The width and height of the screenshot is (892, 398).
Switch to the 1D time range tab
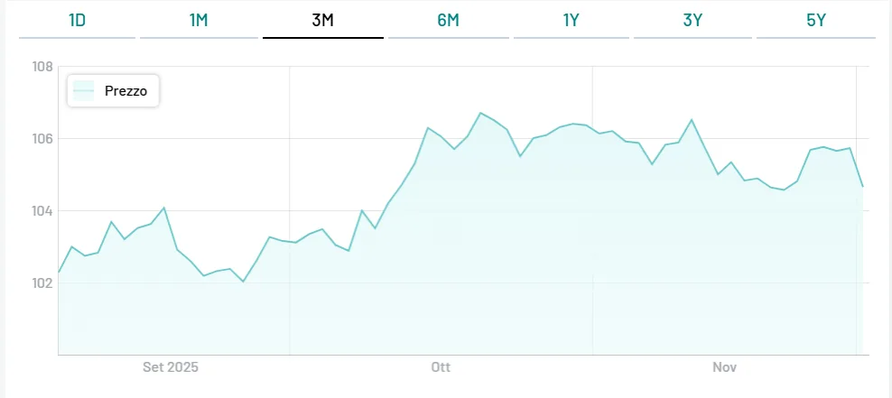tap(77, 20)
